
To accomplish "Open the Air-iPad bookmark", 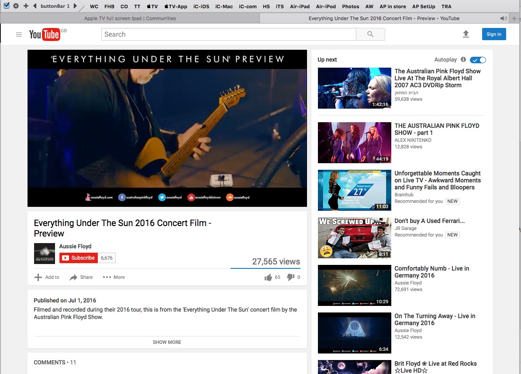I will click(300, 6).
